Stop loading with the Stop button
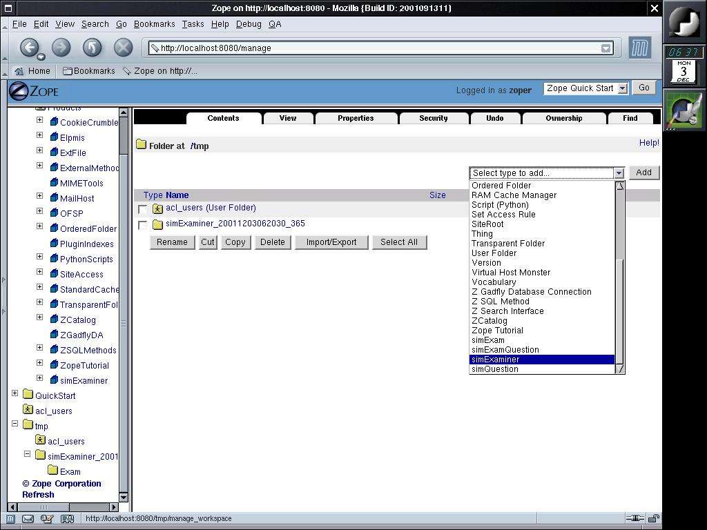The image size is (707, 530). click(123, 48)
